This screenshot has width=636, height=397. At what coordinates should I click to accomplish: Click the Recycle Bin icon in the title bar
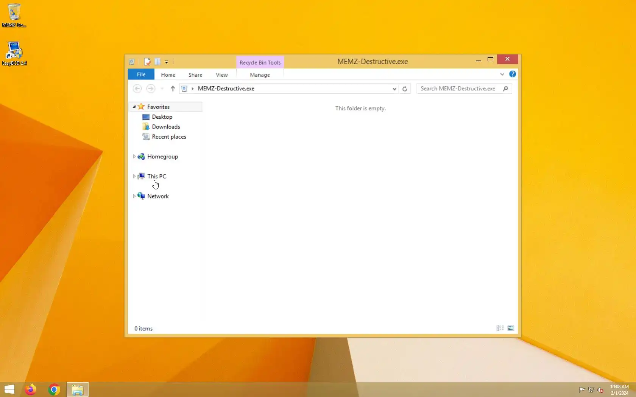click(x=132, y=62)
